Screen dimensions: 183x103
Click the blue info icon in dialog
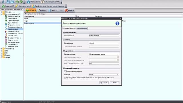click(x=117, y=23)
